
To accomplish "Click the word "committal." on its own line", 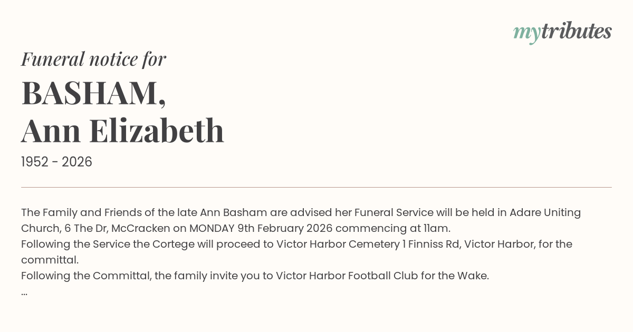I will [50, 260].
